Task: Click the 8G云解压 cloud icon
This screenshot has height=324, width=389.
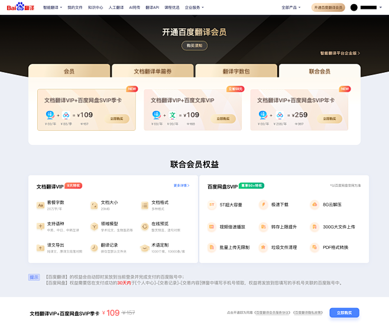Action: coord(315,205)
